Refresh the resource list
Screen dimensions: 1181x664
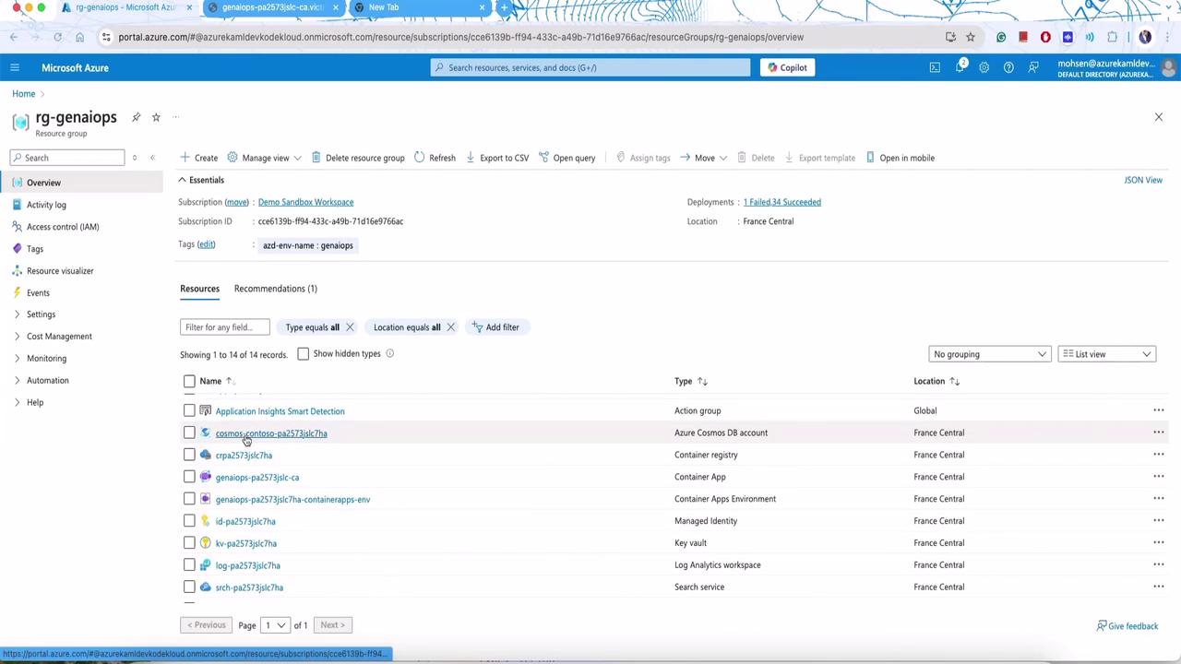coord(435,158)
